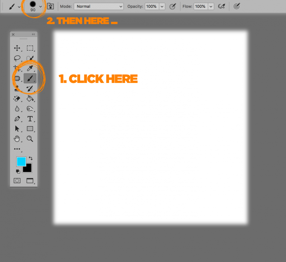Open the Mode dropdown set to Normal

coord(99,6)
